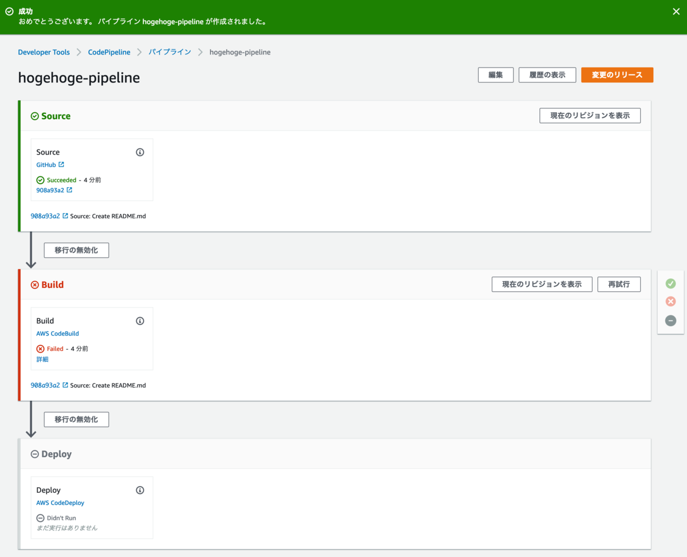Image resolution: width=687 pixels, height=557 pixels.
Task: Click the info icon on Source action
Action: (x=140, y=152)
